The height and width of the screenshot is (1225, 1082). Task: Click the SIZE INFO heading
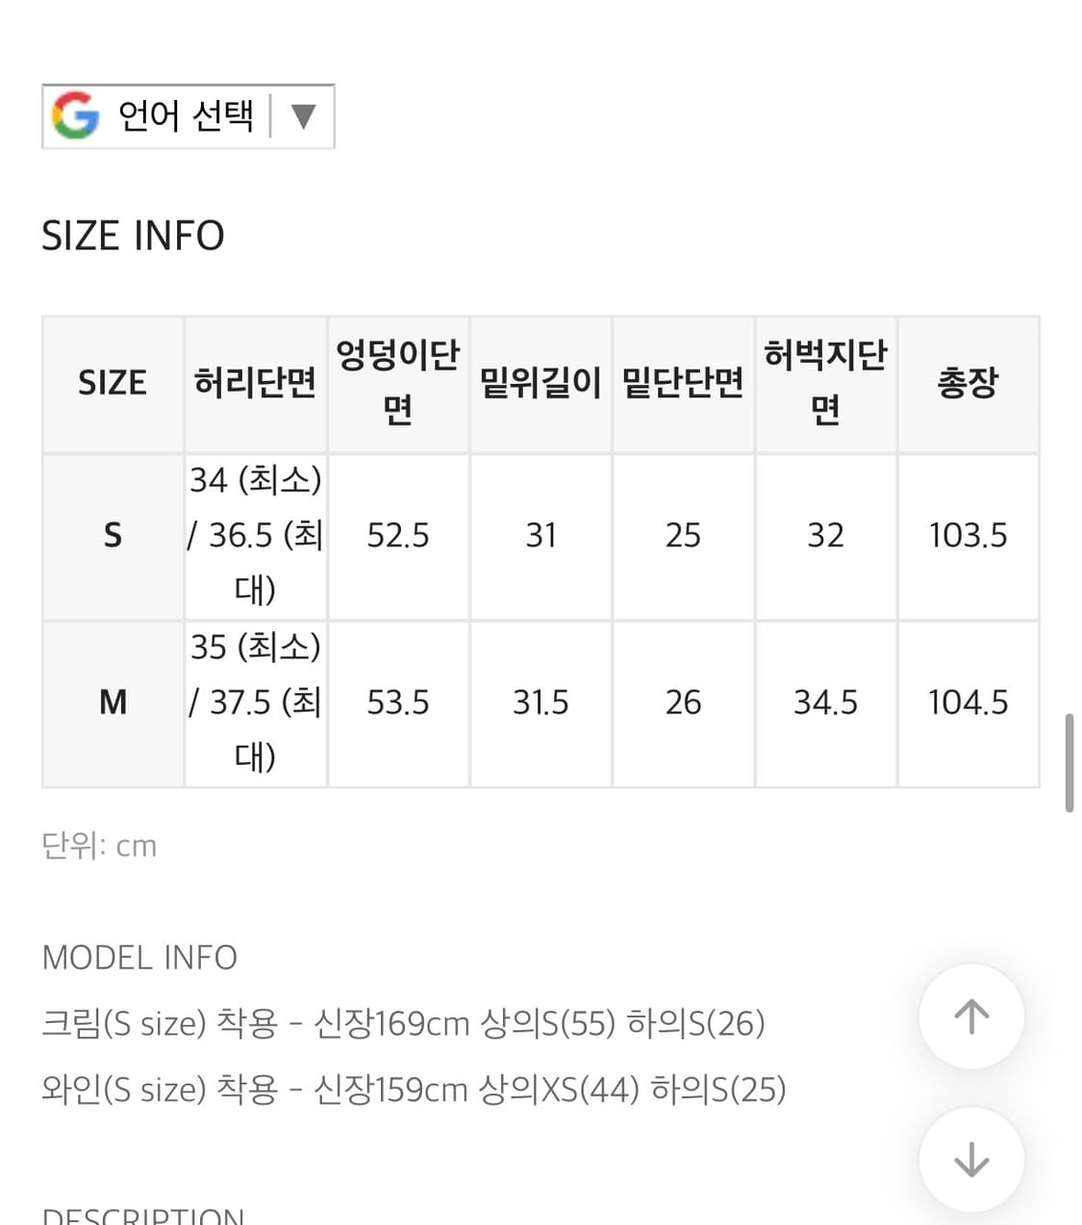tap(133, 236)
